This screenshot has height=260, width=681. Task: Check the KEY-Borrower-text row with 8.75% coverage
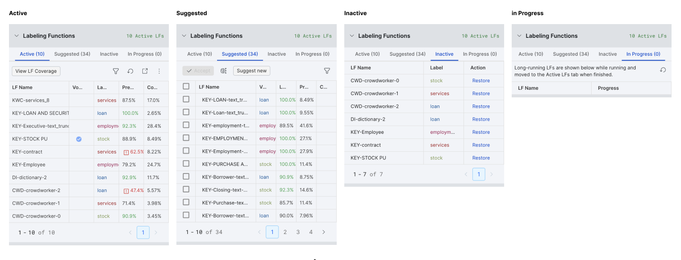tap(186, 176)
